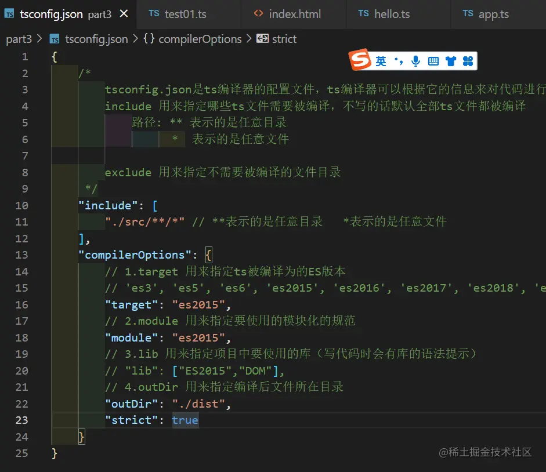Click line number 13 in gutter

pos(21,255)
